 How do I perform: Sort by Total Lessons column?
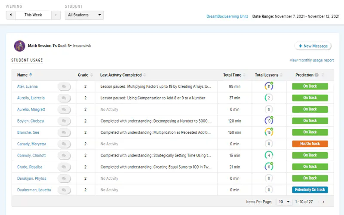[x=268, y=75]
